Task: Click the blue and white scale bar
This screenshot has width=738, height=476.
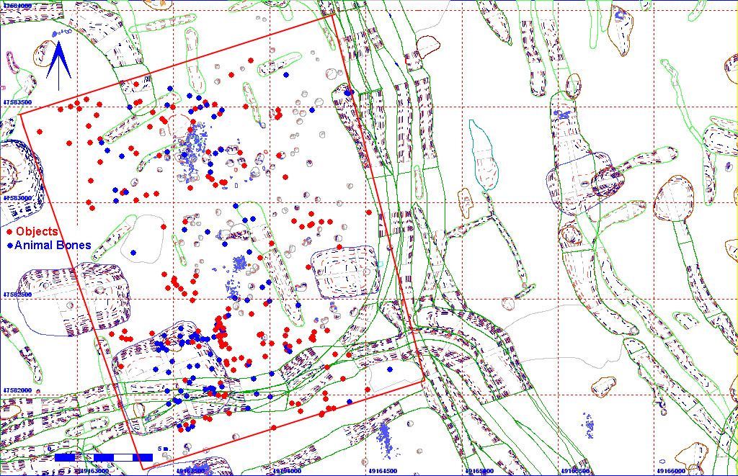Action: [x=103, y=457]
